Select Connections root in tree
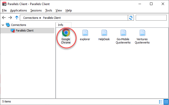 click(19, 25)
